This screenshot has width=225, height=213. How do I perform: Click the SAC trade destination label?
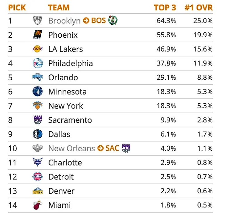point(112,148)
